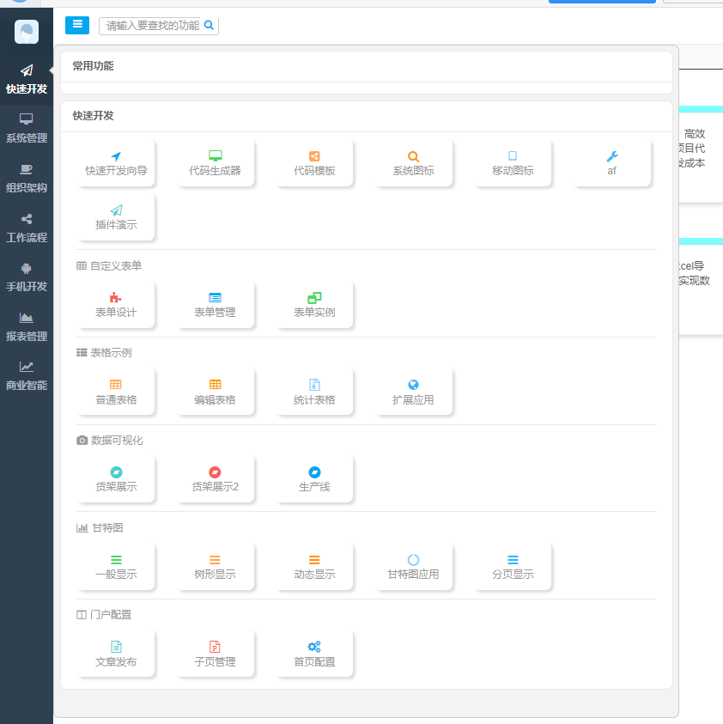Screen dimensions: 723x724
Task: Click the 常用功能 section header
Action: pos(93,66)
